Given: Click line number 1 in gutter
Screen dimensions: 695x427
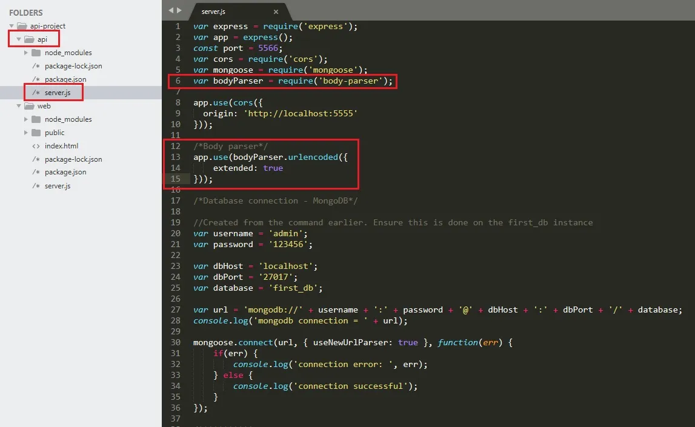Looking at the screenshot, I should [x=178, y=26].
